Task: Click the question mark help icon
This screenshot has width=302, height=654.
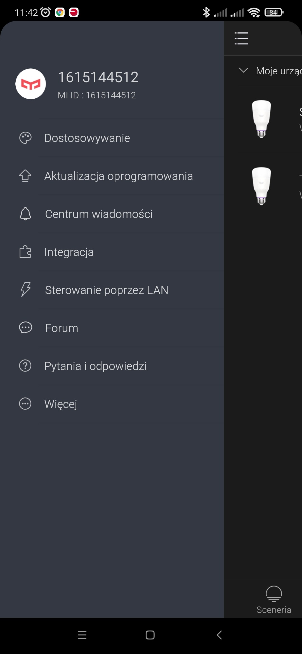Action: point(25,366)
